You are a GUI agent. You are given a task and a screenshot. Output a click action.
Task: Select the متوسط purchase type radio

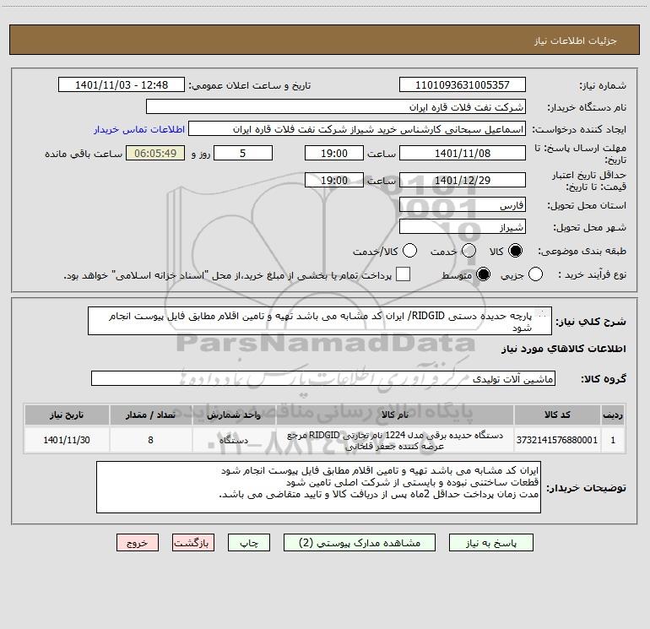483,274
